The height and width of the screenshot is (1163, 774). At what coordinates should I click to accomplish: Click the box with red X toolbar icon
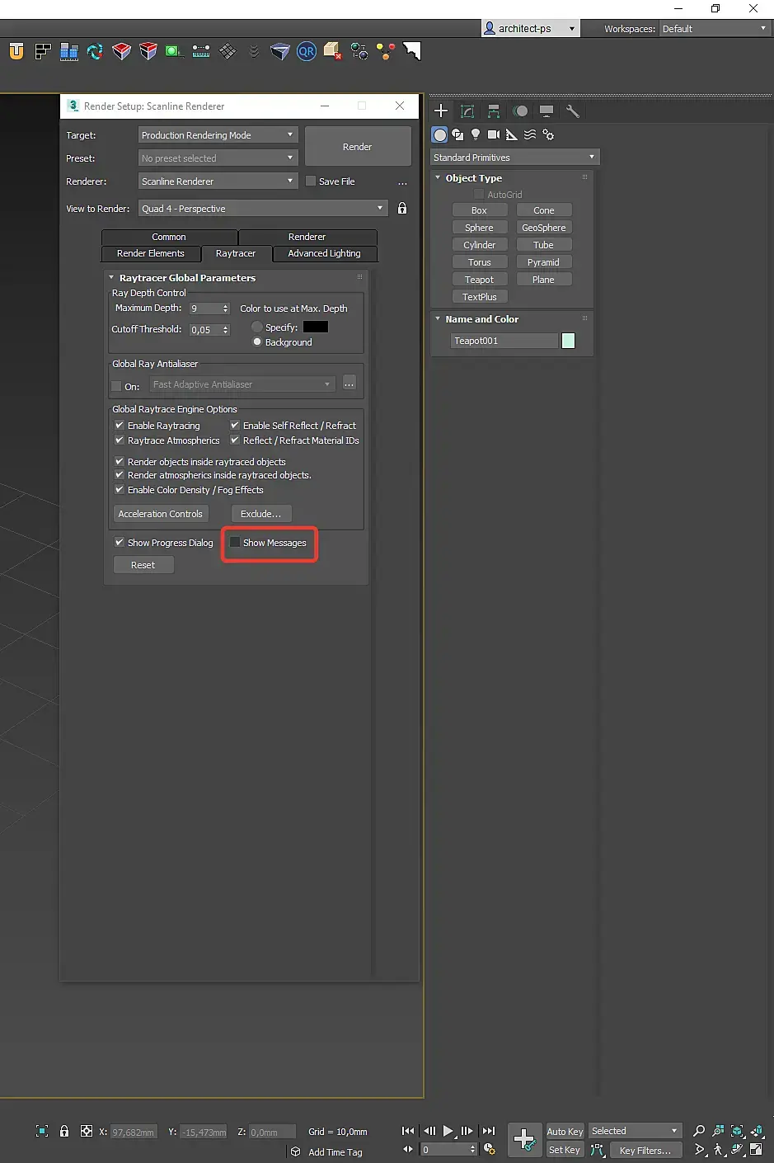click(x=333, y=51)
